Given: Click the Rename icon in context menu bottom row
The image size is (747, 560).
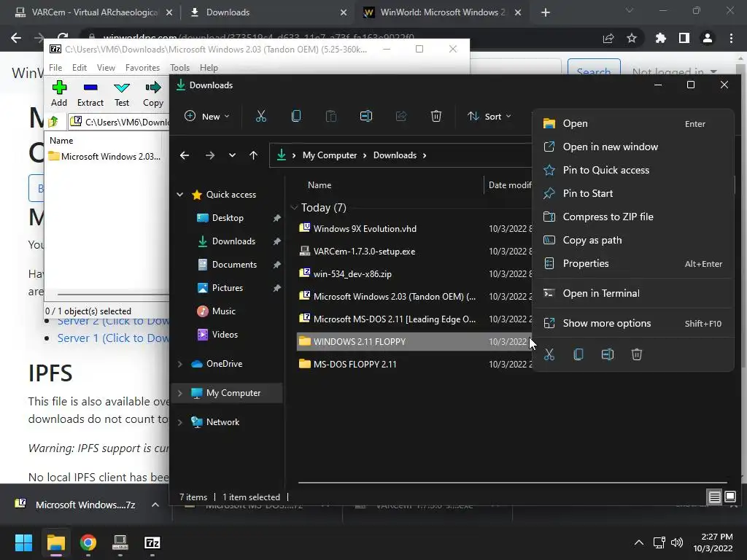Looking at the screenshot, I should coord(608,354).
